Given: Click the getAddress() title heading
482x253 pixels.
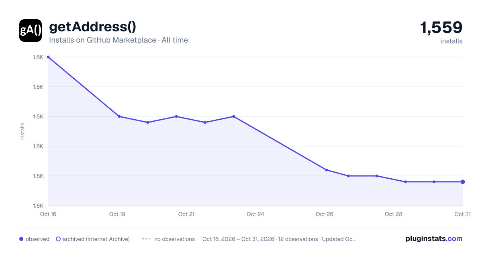Looking at the screenshot, I should (92, 27).
